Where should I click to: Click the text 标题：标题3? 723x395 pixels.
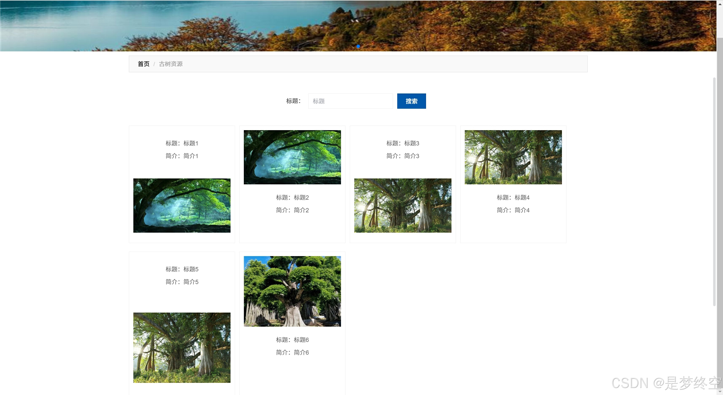click(x=403, y=143)
